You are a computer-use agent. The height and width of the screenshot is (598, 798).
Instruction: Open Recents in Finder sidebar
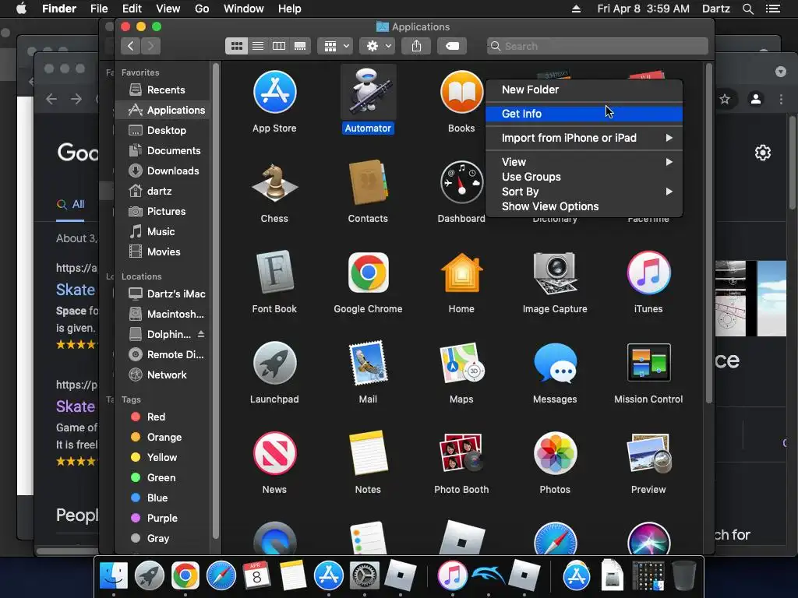pos(162,90)
